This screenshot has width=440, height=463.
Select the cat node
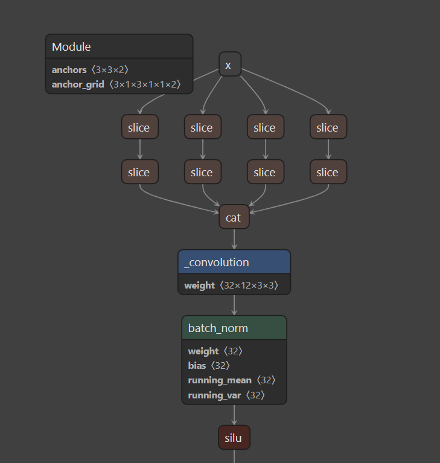tap(234, 217)
